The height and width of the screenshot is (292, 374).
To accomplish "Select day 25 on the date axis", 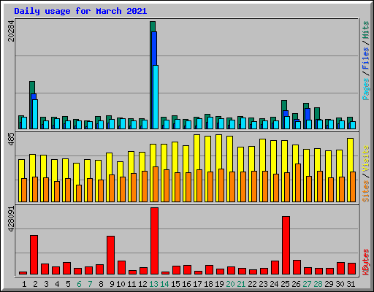I will [x=285, y=284].
